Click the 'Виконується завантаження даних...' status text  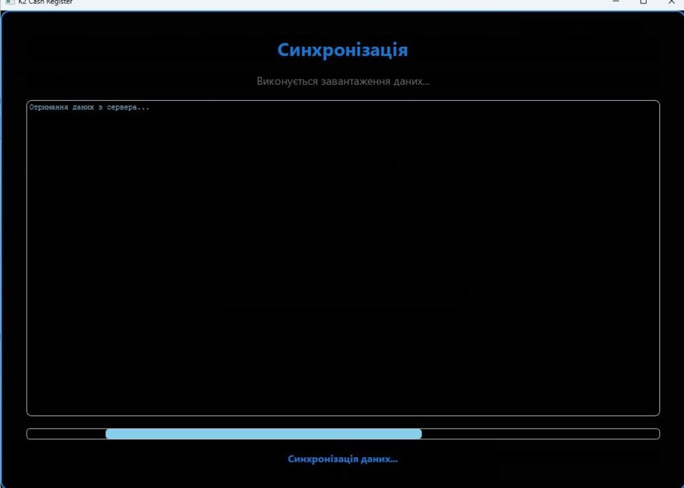click(343, 81)
